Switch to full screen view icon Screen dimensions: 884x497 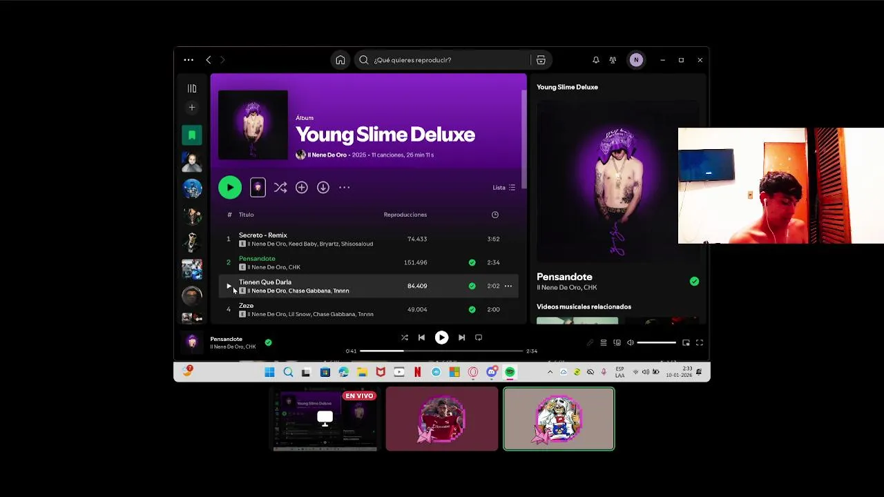(x=700, y=342)
